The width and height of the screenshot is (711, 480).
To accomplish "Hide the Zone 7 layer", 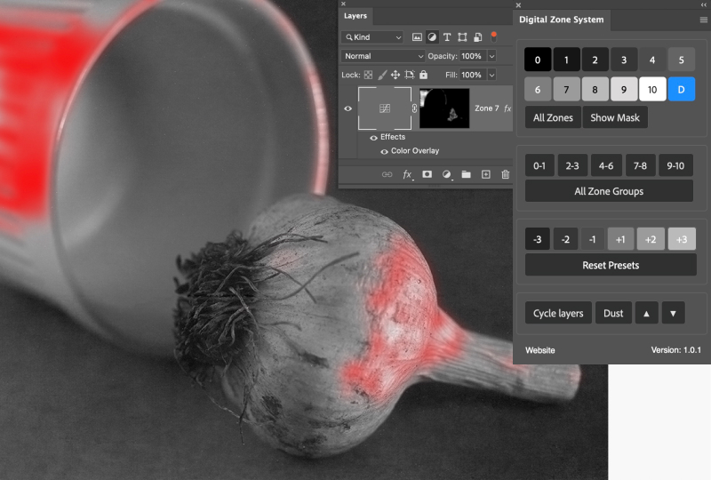I will point(348,108).
